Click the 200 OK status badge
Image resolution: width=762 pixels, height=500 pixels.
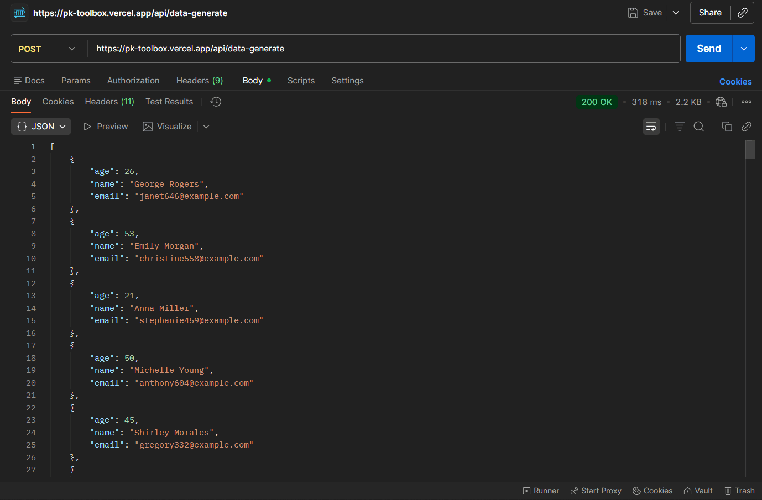[x=597, y=102]
